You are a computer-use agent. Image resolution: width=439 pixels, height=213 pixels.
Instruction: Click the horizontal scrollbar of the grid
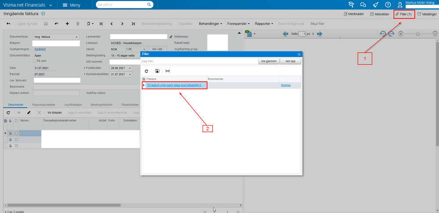[64, 205]
